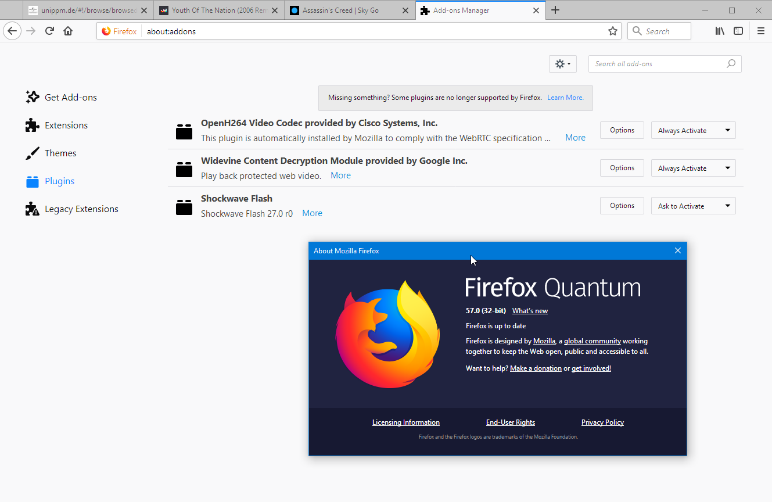Select Get Add-ons in the sidebar
772x502 pixels.
pos(62,97)
